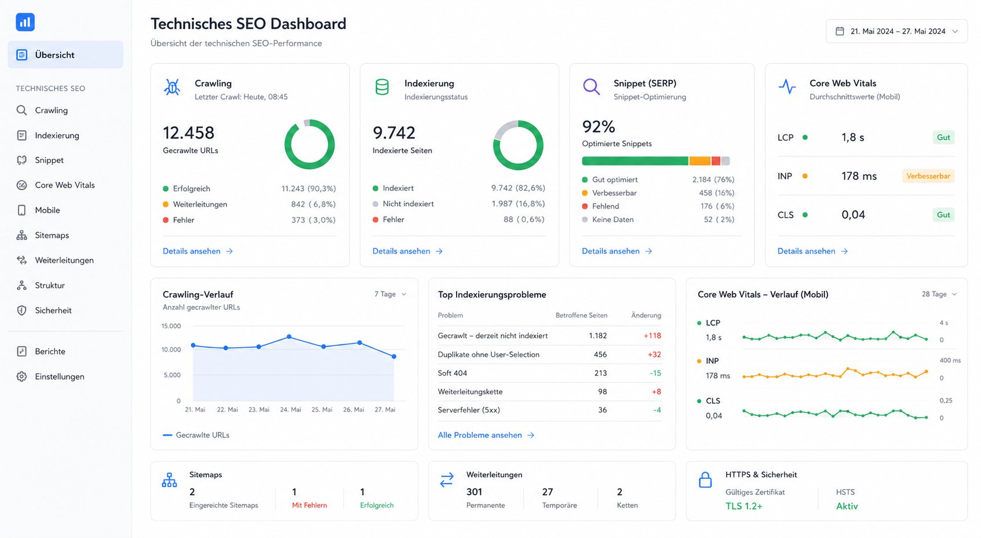
Task: Click the calendar icon in date picker
Action: [840, 31]
